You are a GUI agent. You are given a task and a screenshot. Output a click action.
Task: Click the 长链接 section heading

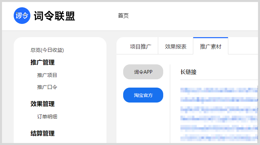pyautogui.click(x=188, y=72)
